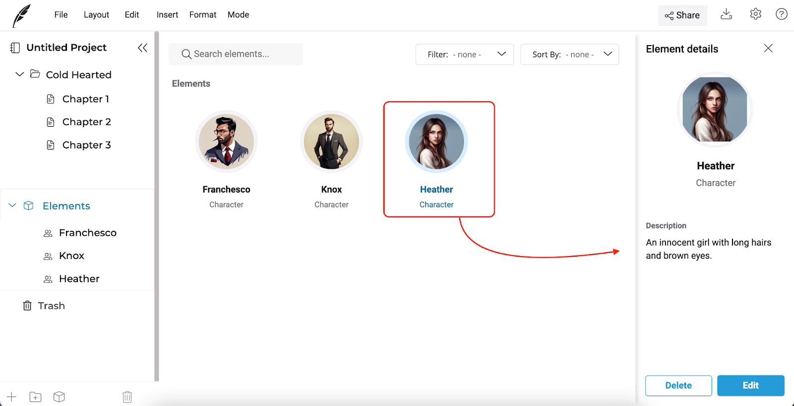Select Heather in sidebar elements list
794x406 pixels.
coord(79,278)
